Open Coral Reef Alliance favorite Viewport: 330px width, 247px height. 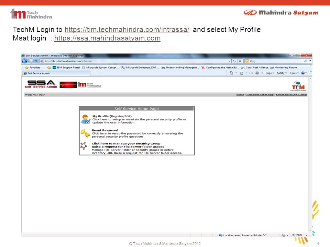(255, 68)
